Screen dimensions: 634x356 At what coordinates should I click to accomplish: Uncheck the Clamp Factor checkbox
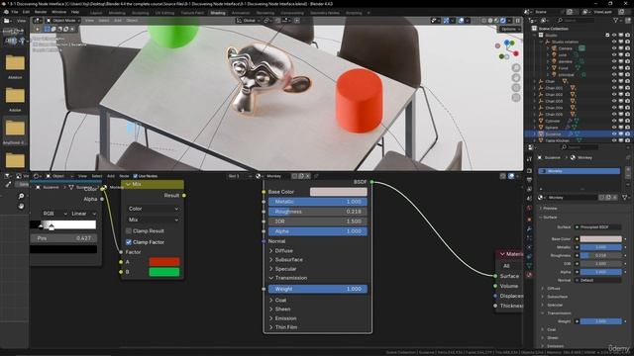pyautogui.click(x=129, y=242)
